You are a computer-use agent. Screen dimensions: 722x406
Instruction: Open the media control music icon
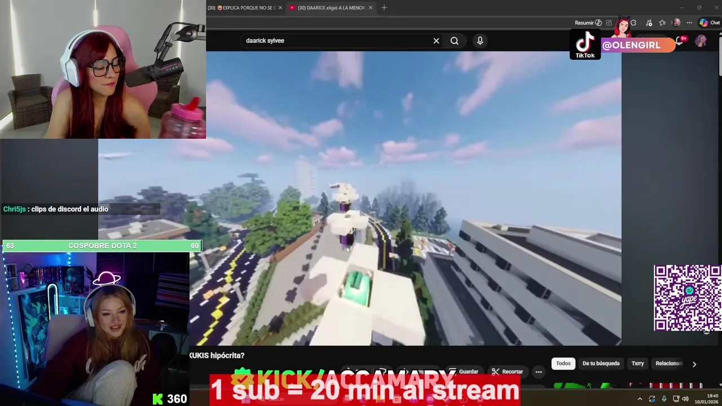[x=649, y=23]
